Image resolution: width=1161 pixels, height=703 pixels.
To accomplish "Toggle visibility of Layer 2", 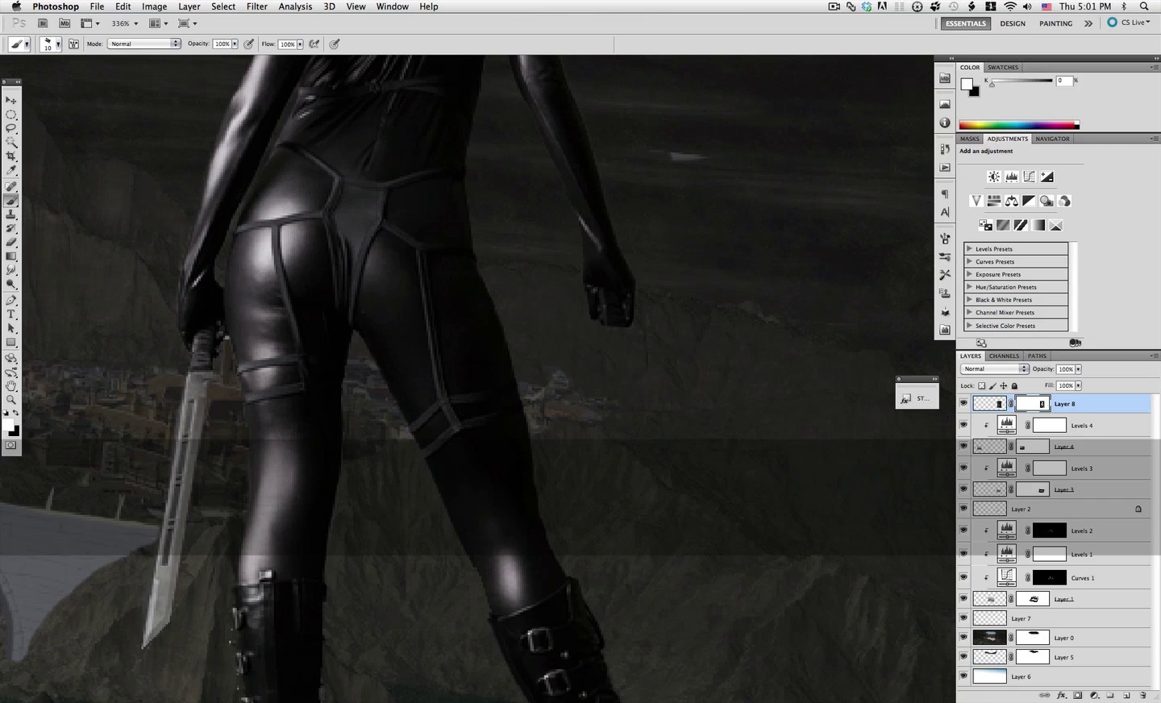I will [963, 509].
